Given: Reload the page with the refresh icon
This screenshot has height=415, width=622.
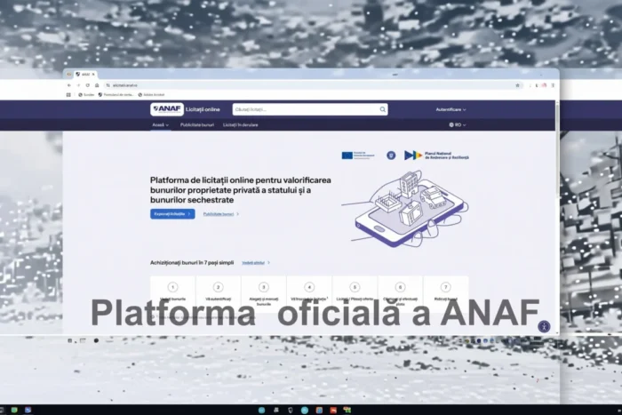Looking at the screenshot, I should click(x=88, y=85).
